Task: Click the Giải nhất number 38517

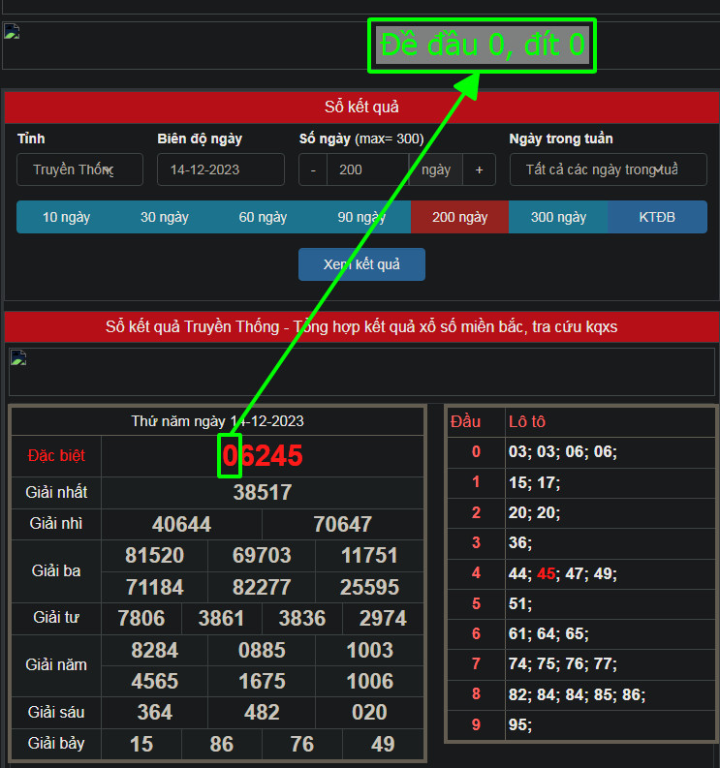Action: 263,492
